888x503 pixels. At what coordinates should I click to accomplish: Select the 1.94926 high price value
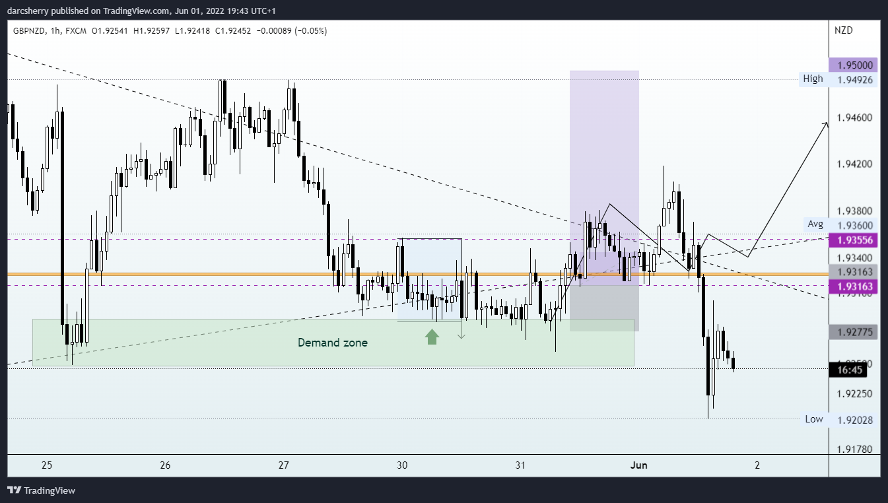855,80
